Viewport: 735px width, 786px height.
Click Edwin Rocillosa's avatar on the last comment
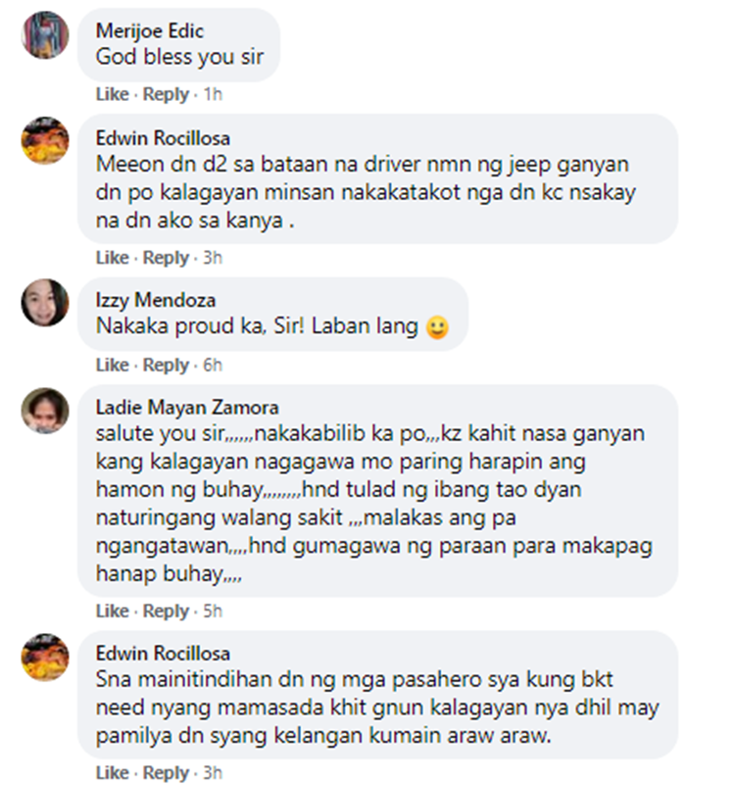45,658
